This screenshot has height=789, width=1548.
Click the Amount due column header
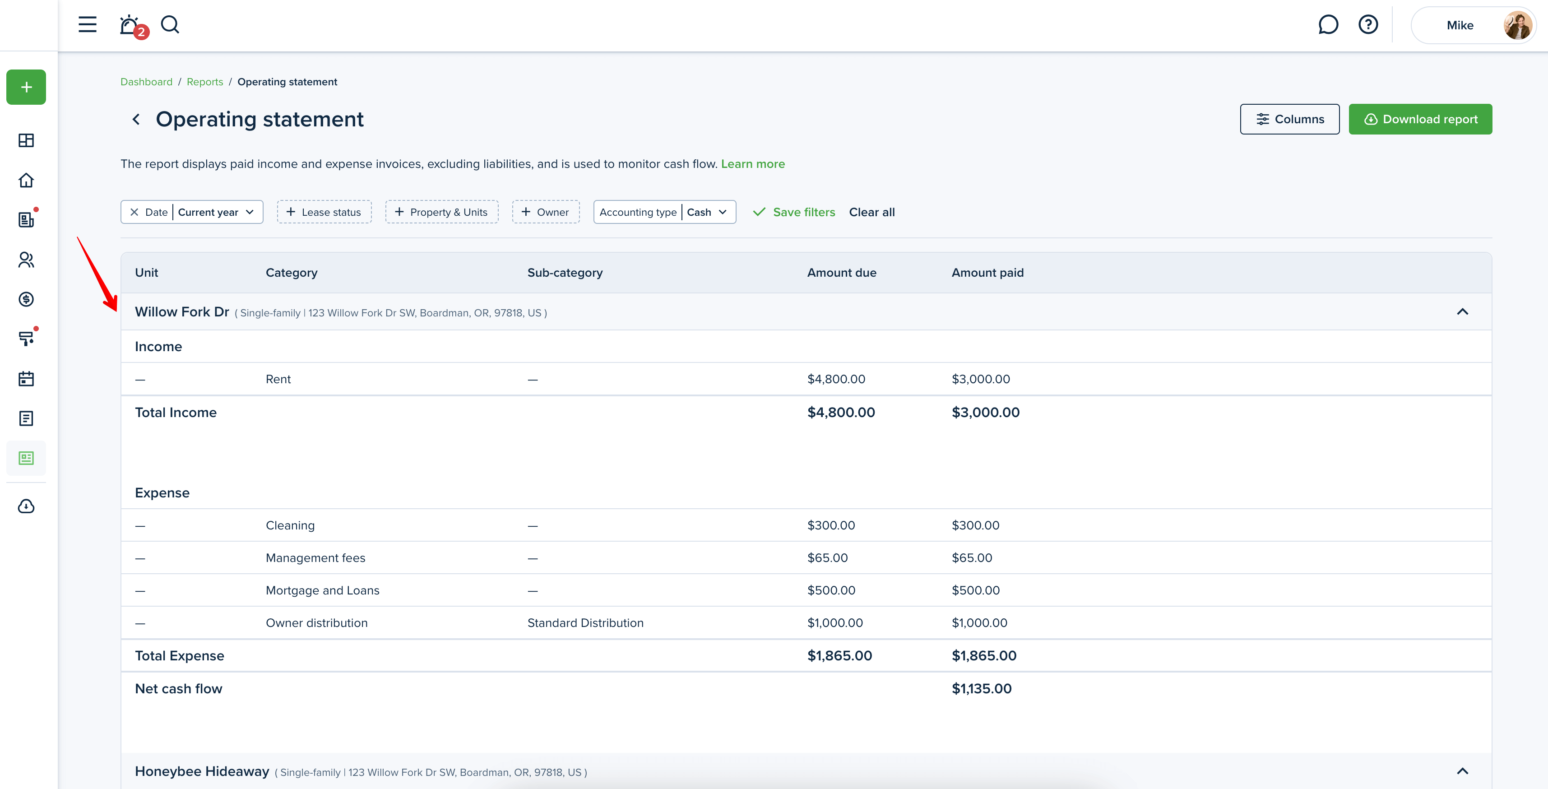841,273
